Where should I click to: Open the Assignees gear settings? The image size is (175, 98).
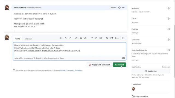tap(169, 8)
